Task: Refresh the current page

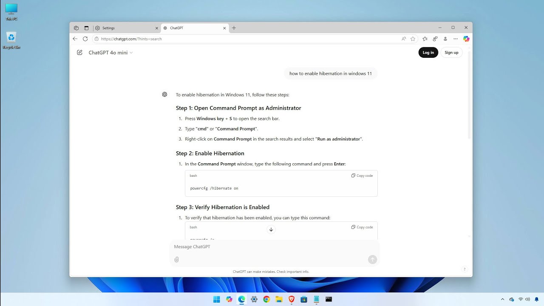Action: tap(85, 39)
